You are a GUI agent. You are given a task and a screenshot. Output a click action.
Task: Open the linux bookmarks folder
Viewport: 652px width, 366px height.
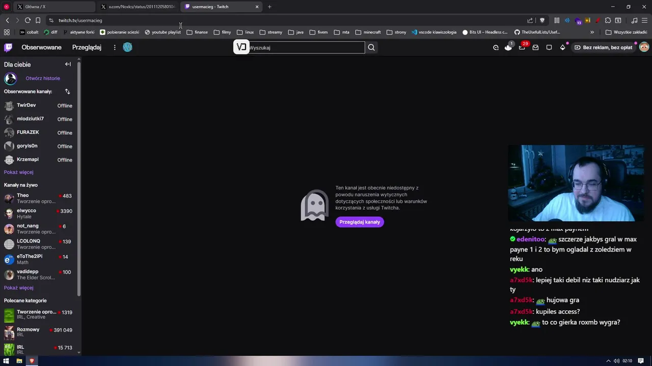click(x=246, y=32)
